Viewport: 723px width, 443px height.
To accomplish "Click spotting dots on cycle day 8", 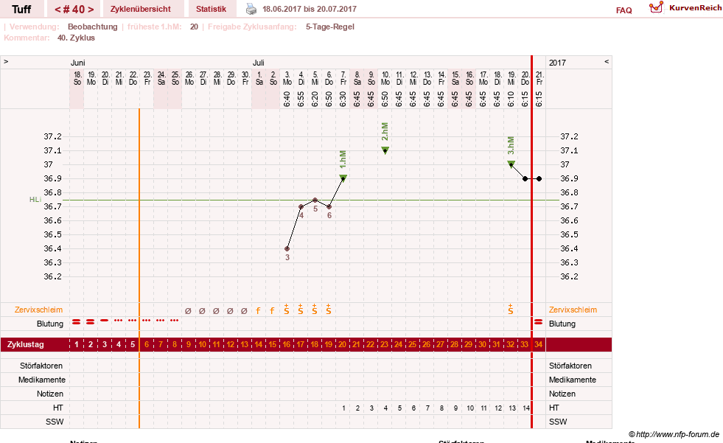I will point(174,320).
